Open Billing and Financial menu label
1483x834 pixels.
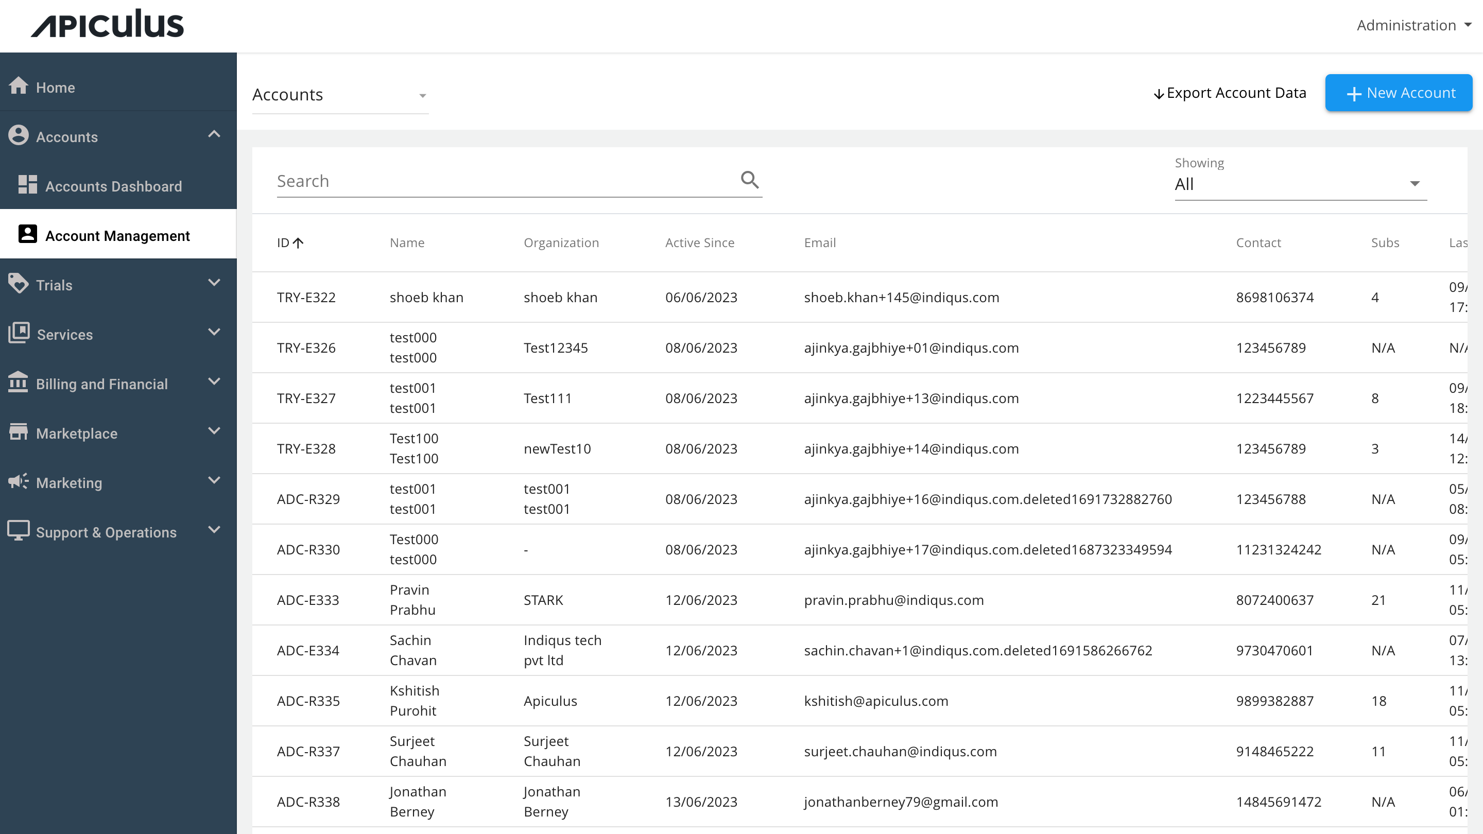click(102, 384)
